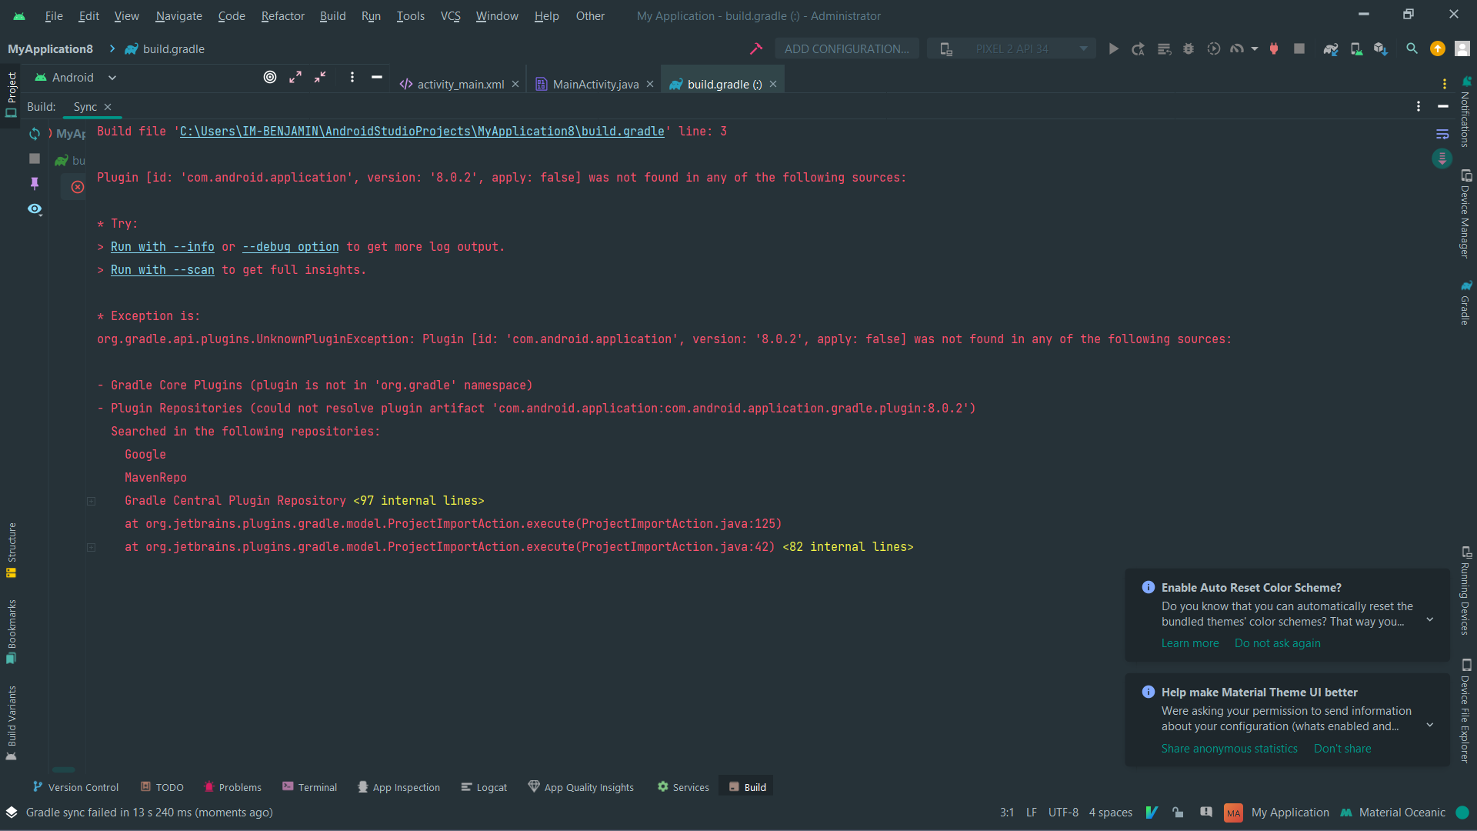Open SDK Manager toolbar icon
Screen dimensions: 1477x831
point(1381,48)
